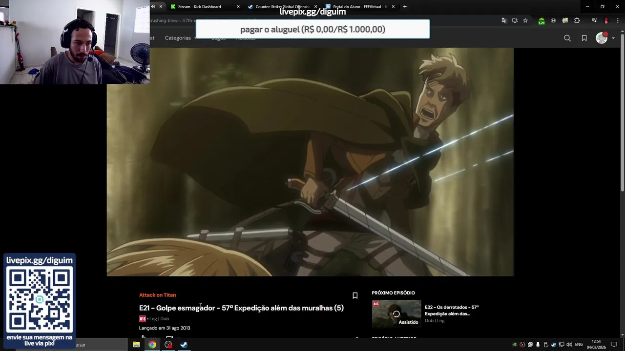The width and height of the screenshot is (625, 351).
Task: Open Google Chrome from the taskbar
Action: [x=152, y=345]
